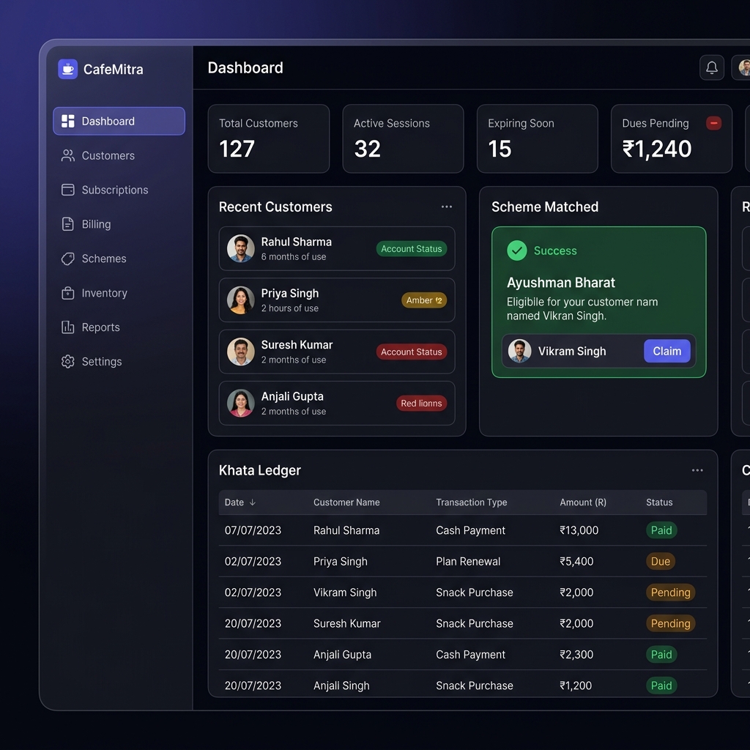Open the notifications bell
Screen dimensions: 750x750
[711, 67]
